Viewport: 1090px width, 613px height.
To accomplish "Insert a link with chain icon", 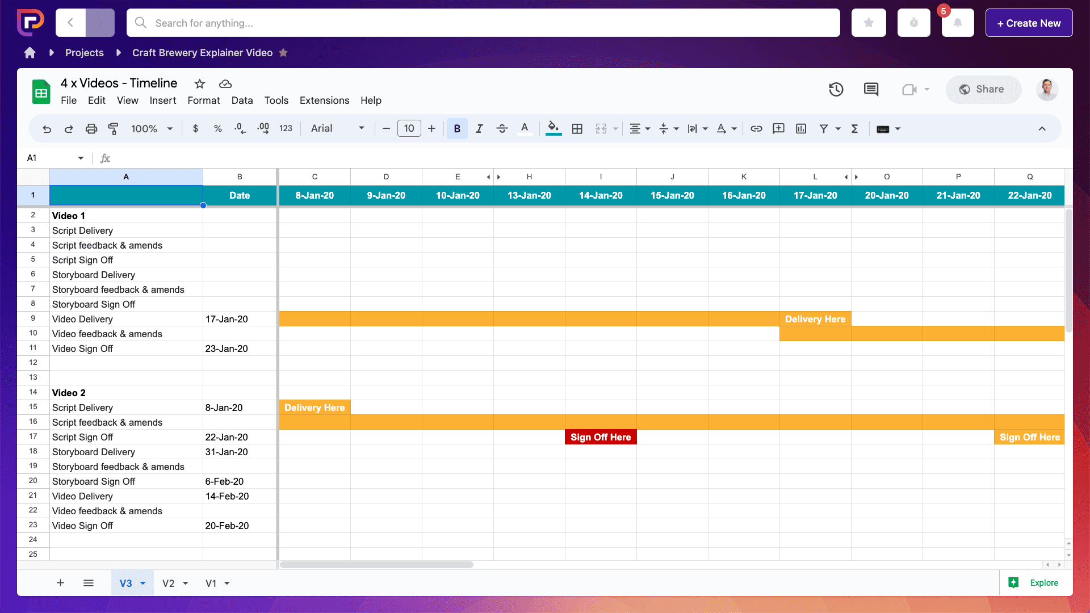I will click(756, 129).
